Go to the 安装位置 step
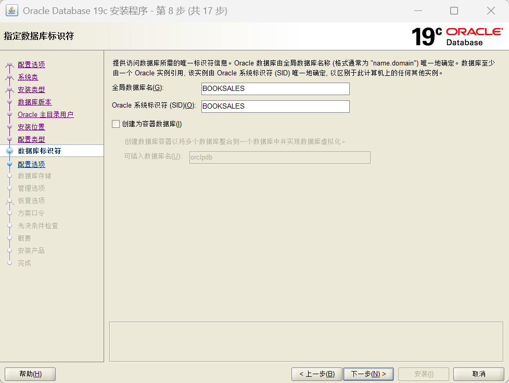This screenshot has width=509, height=383. (x=31, y=127)
